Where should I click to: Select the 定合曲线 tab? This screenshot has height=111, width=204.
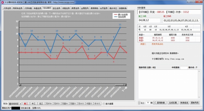(x=47, y=8)
